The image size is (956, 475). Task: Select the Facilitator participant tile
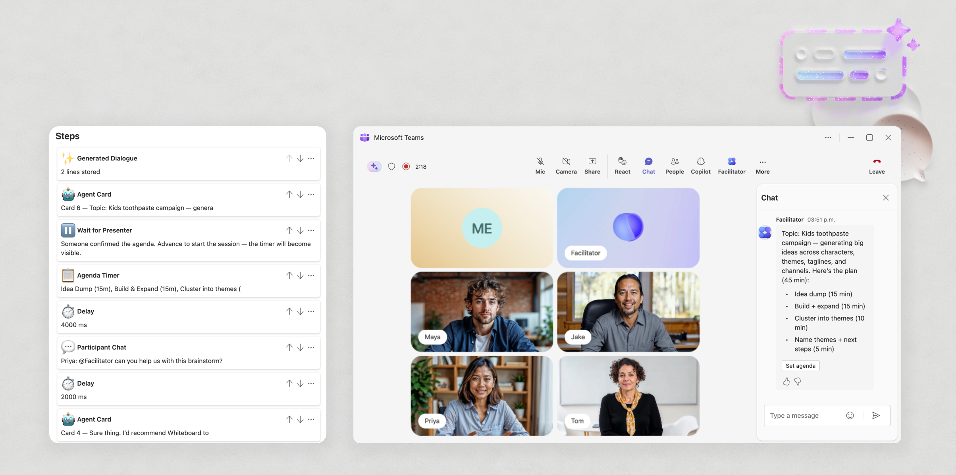628,228
